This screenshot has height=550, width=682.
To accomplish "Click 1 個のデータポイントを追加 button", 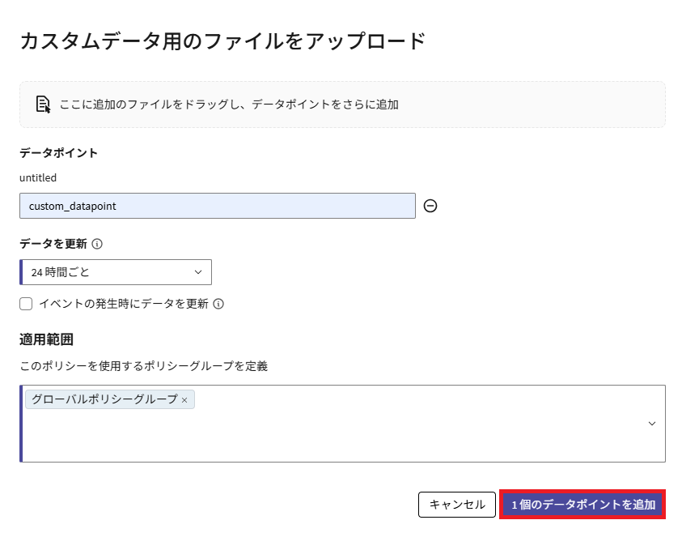I will pos(582,504).
